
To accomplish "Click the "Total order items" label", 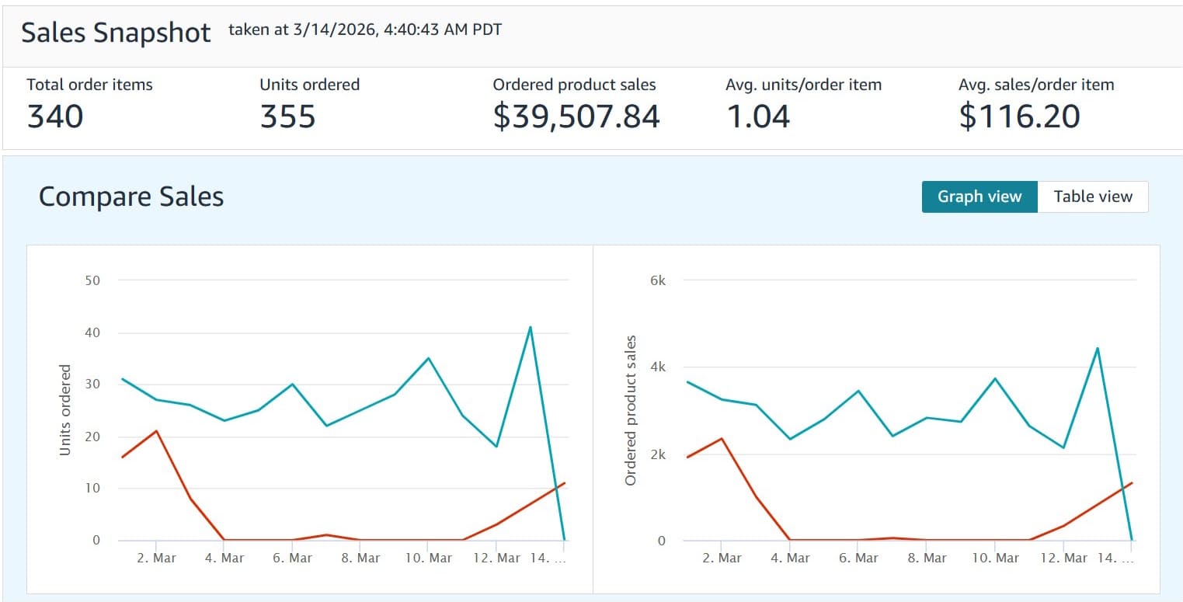I will click(x=90, y=85).
